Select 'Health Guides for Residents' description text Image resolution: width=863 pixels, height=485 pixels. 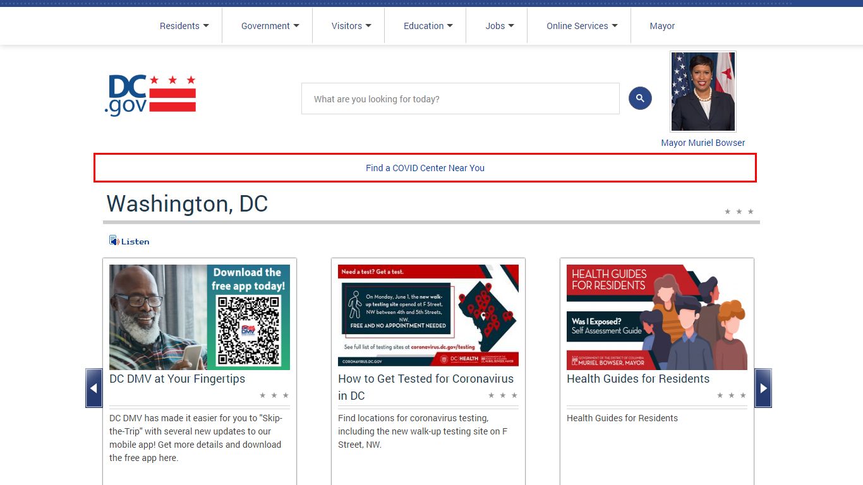(622, 418)
